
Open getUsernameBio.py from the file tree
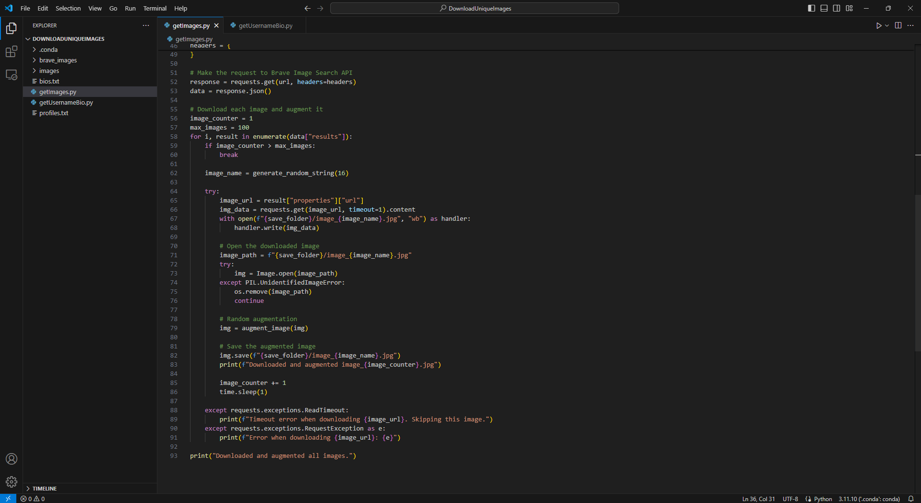[x=90, y=102]
